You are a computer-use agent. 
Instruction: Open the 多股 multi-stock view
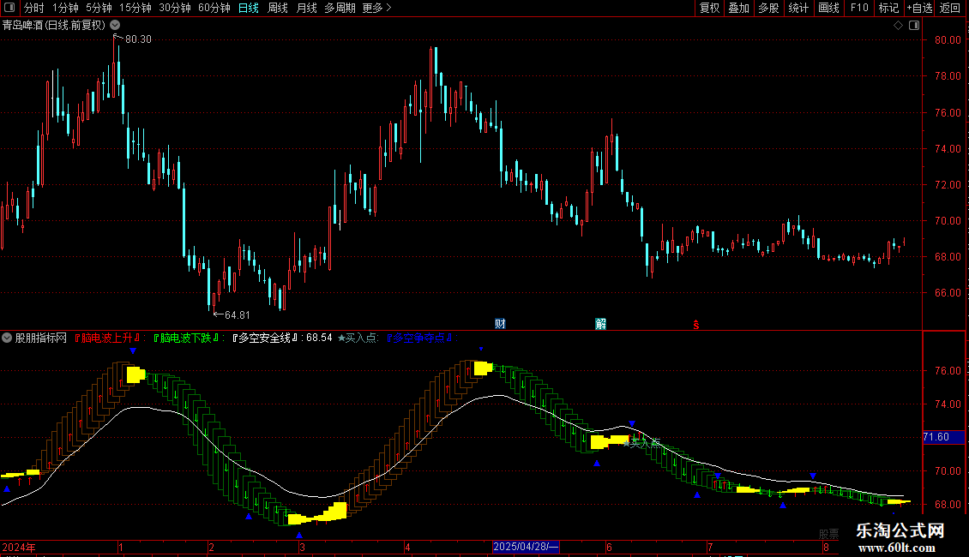point(768,8)
